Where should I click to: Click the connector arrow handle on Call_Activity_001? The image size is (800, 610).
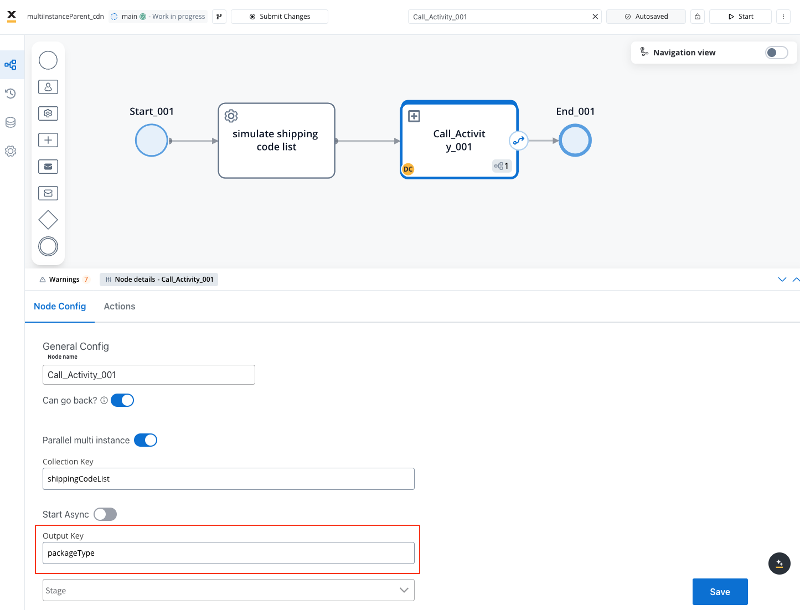pyautogui.click(x=519, y=141)
